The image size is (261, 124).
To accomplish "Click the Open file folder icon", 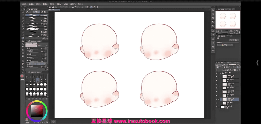I will (x=53, y=7).
